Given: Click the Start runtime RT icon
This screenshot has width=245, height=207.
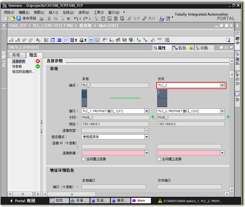Looking at the screenshot, I should click(x=122, y=19).
